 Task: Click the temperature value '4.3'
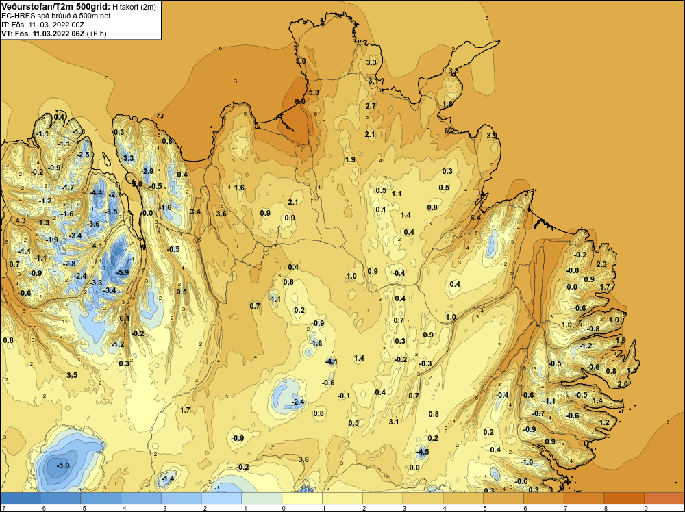(x=21, y=220)
